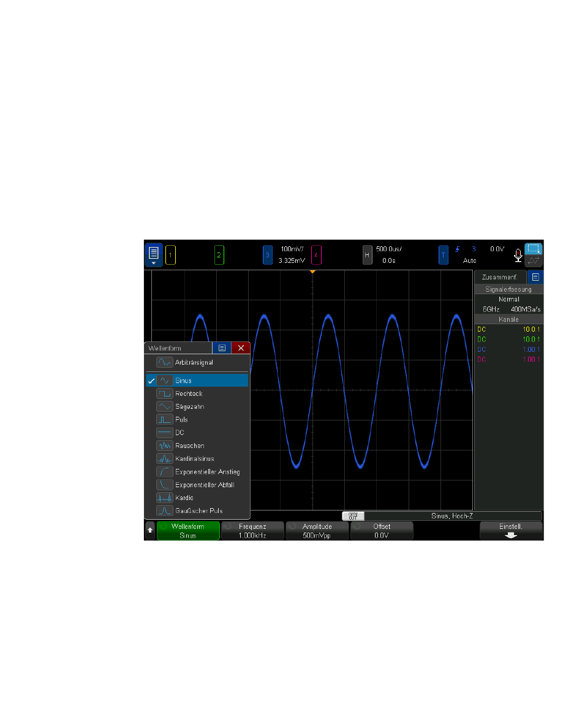Open the sidebar list menu icon
This screenshot has width=582, height=714.
coord(535,277)
